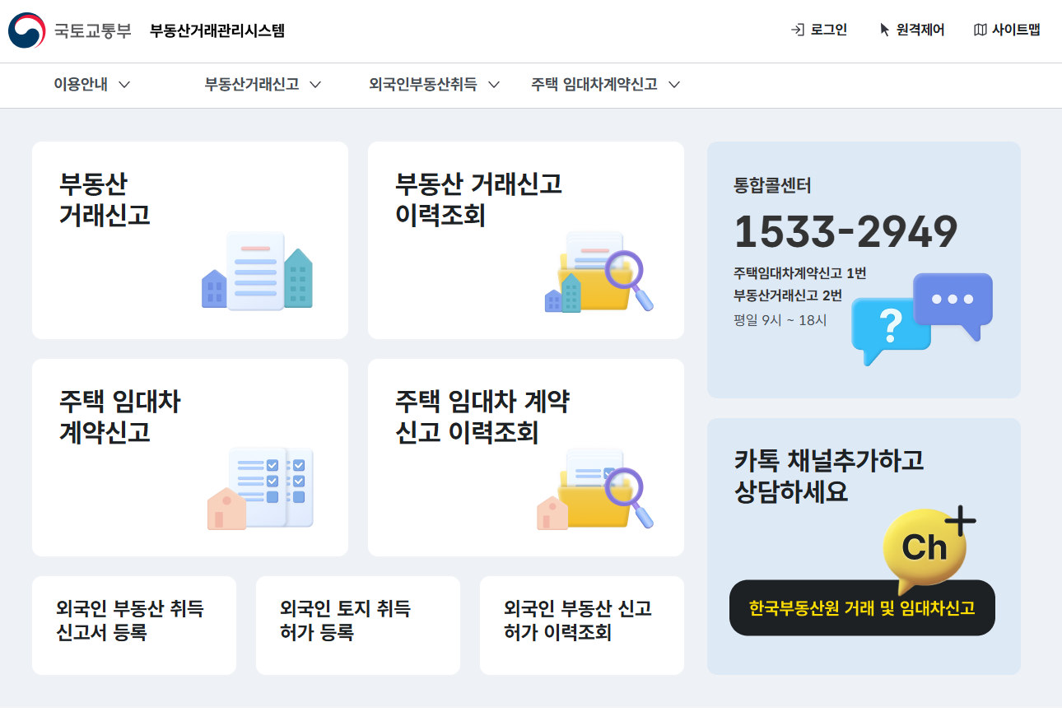Open the 주택 임대차계약신고 menu item
Viewport: 1062px width, 721px height.
point(594,85)
